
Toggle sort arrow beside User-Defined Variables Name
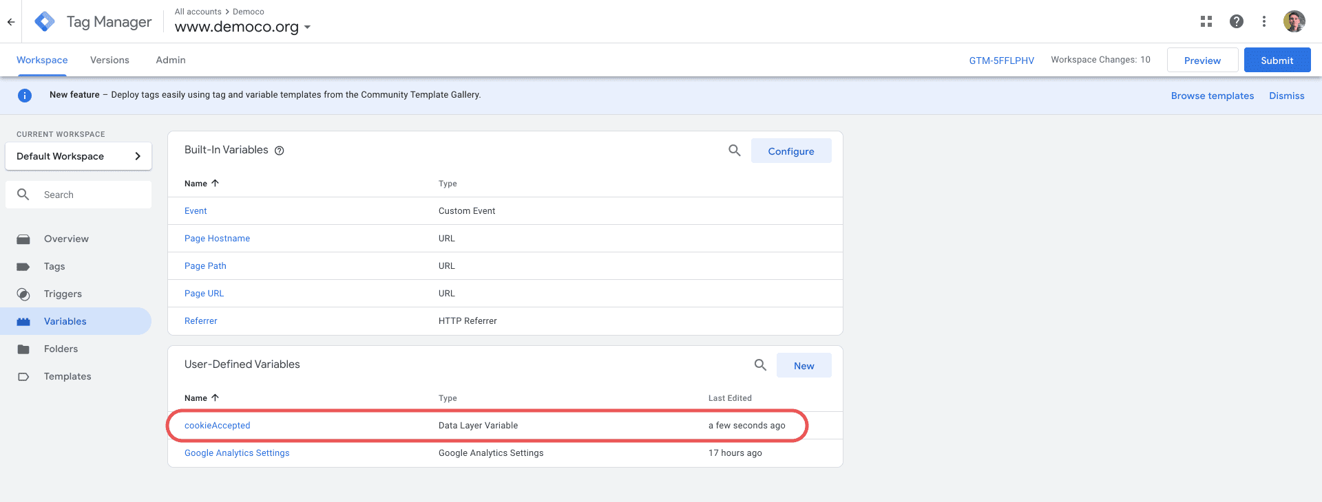tap(216, 397)
